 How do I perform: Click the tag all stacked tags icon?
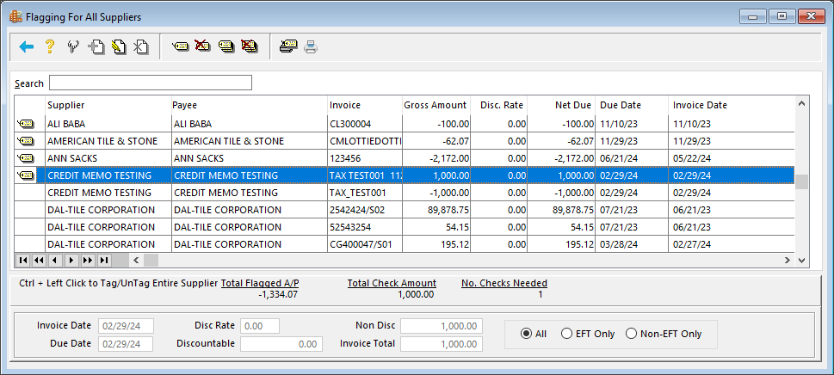point(226,46)
